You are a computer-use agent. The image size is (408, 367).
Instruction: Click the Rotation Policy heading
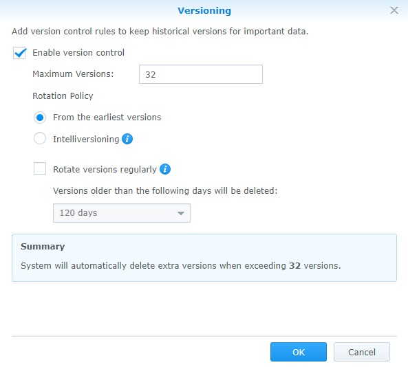tap(63, 96)
